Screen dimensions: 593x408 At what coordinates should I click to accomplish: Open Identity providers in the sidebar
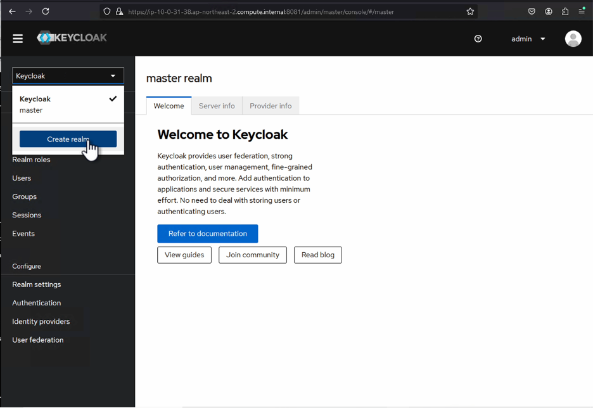pos(41,321)
